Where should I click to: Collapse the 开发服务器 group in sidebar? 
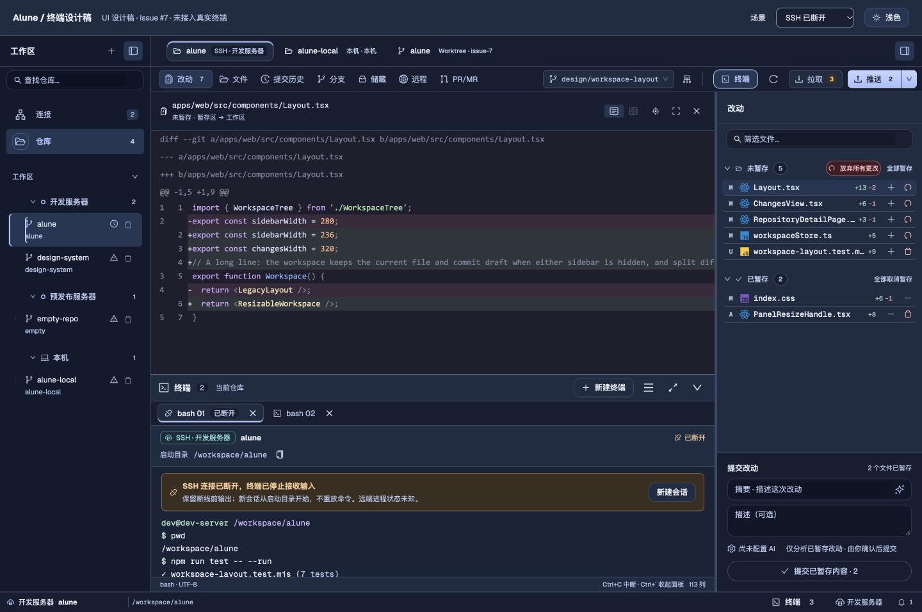coord(33,202)
